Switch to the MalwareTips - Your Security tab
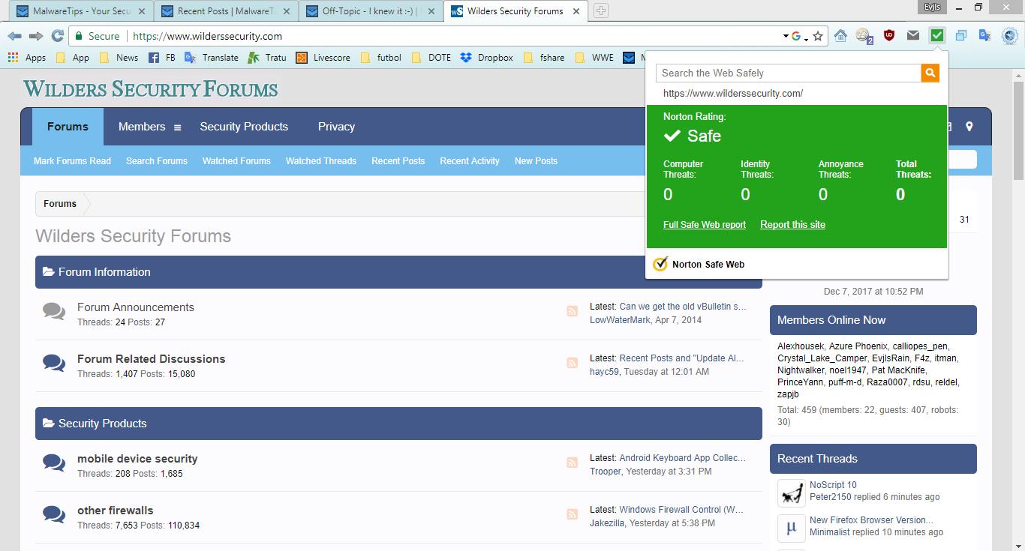 pyautogui.click(x=82, y=11)
